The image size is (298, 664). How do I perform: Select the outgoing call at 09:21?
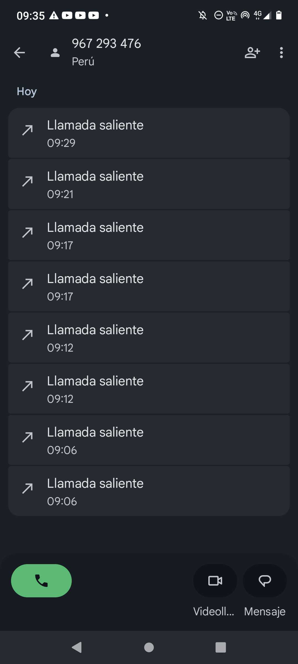(x=149, y=184)
